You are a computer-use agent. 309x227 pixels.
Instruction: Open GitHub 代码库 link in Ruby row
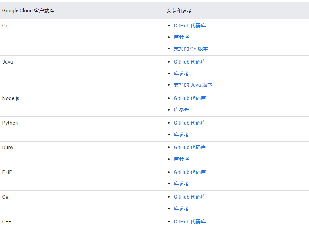coord(189,147)
